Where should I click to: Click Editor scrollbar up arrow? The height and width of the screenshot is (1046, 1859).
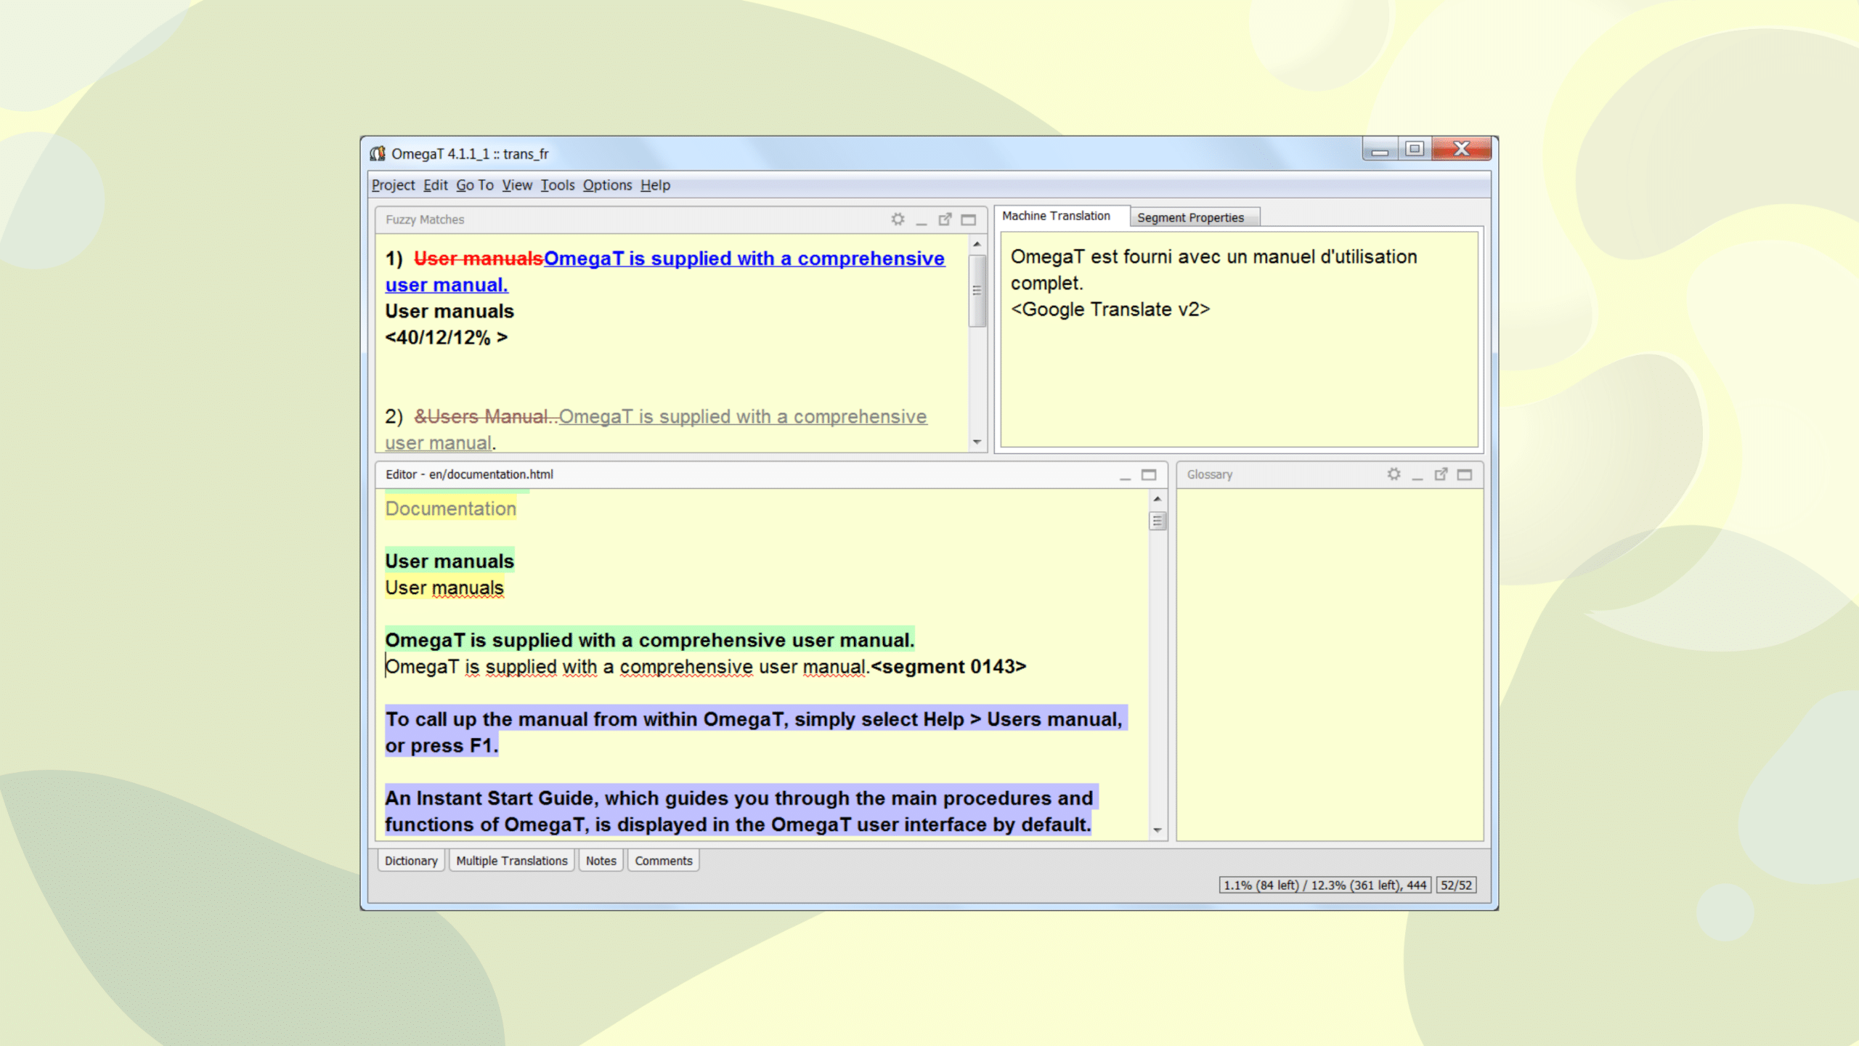1158,499
